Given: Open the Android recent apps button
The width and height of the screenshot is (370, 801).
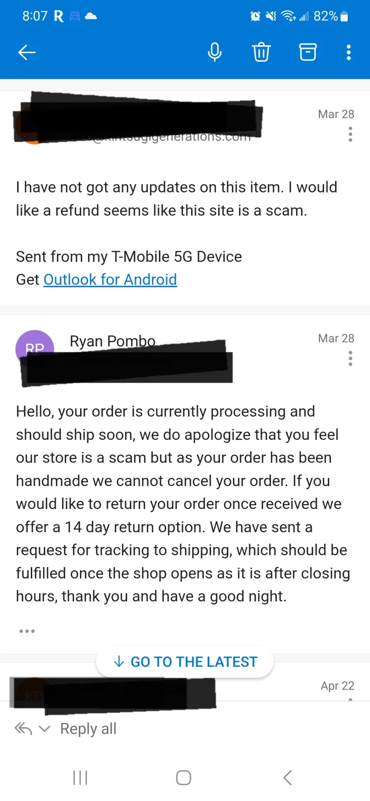Looking at the screenshot, I should [x=80, y=778].
